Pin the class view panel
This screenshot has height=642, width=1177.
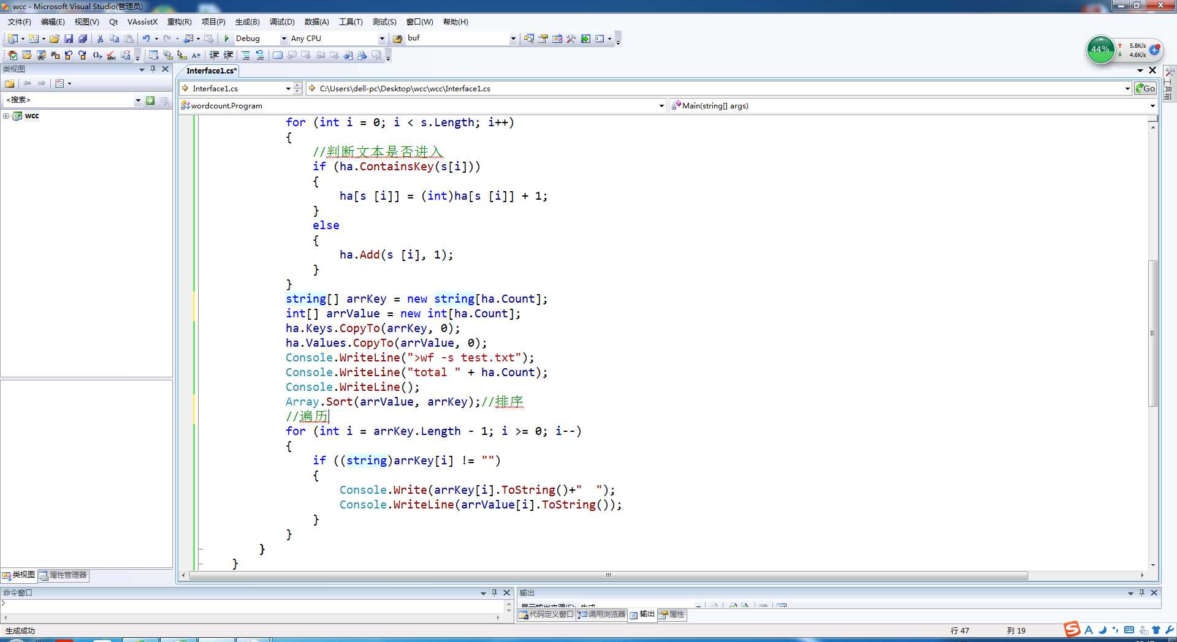pyautogui.click(x=153, y=69)
